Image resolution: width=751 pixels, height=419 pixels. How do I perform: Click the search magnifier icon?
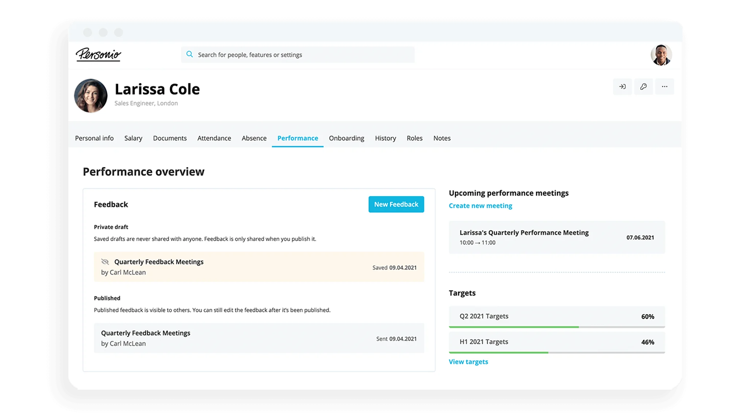190,54
